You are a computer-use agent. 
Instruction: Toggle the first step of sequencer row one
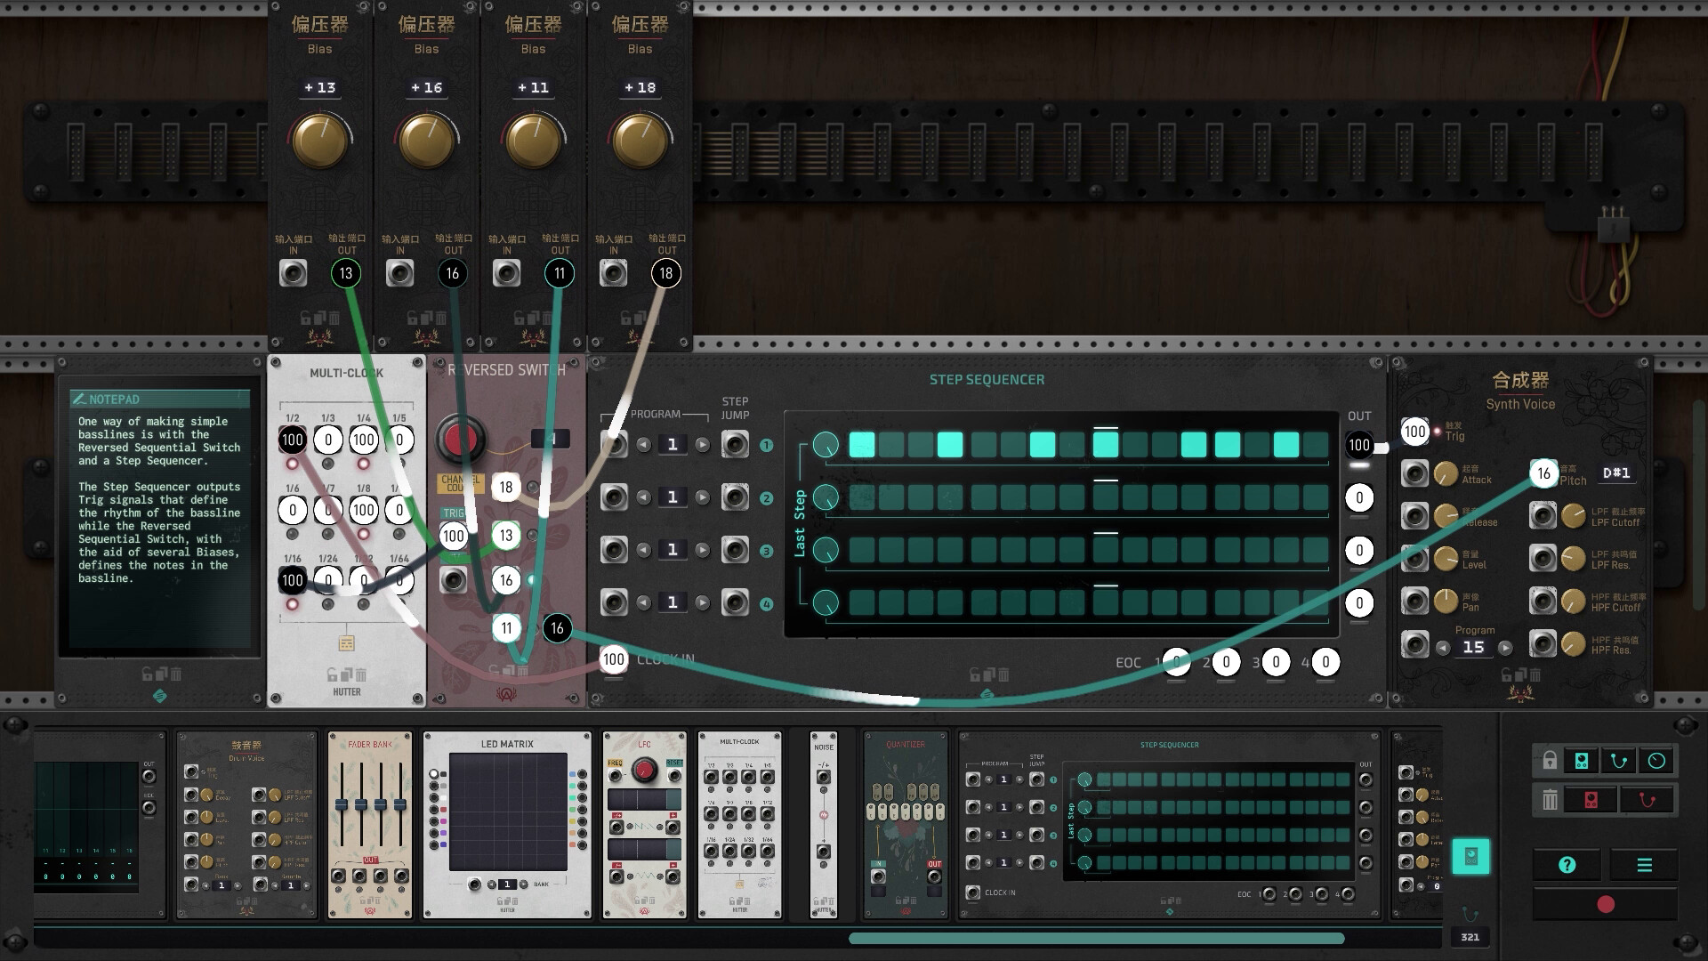click(x=862, y=444)
